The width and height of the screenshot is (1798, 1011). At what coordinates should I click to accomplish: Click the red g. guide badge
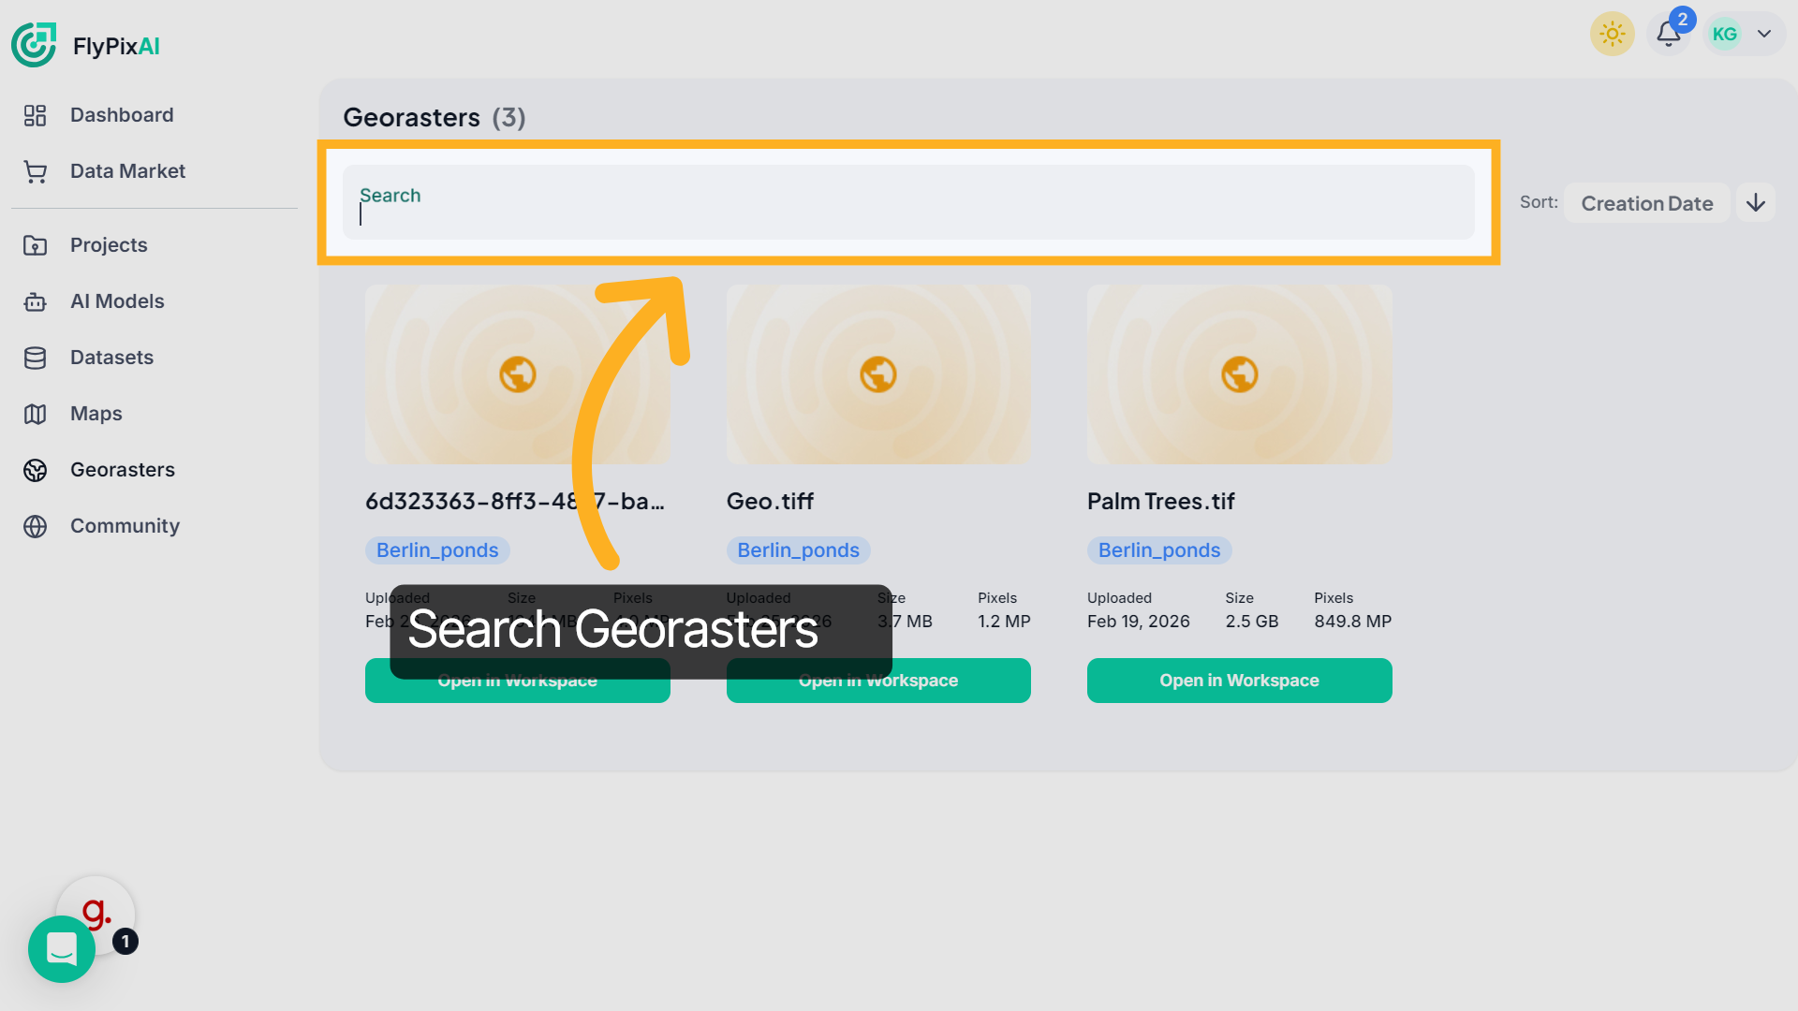coord(96,911)
